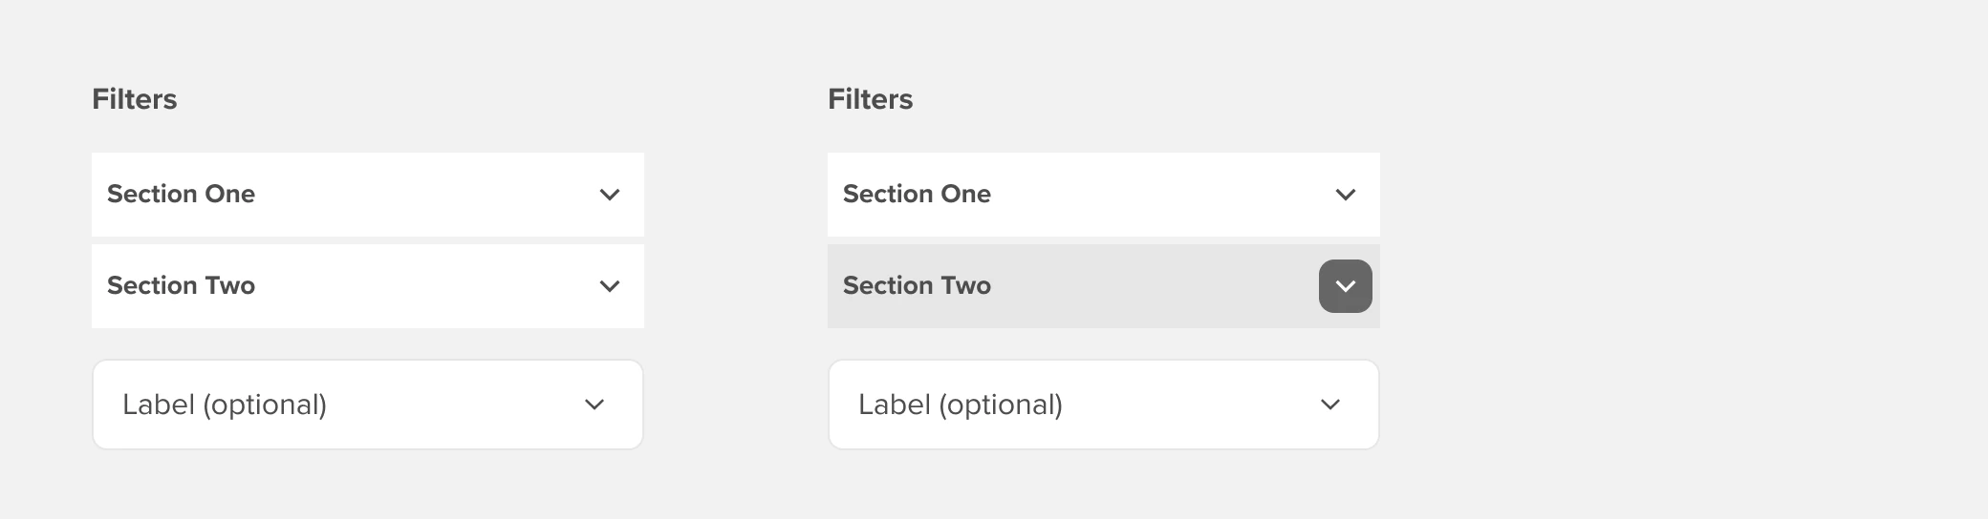Open right Label (optional) dropdown arrow

tap(1330, 405)
